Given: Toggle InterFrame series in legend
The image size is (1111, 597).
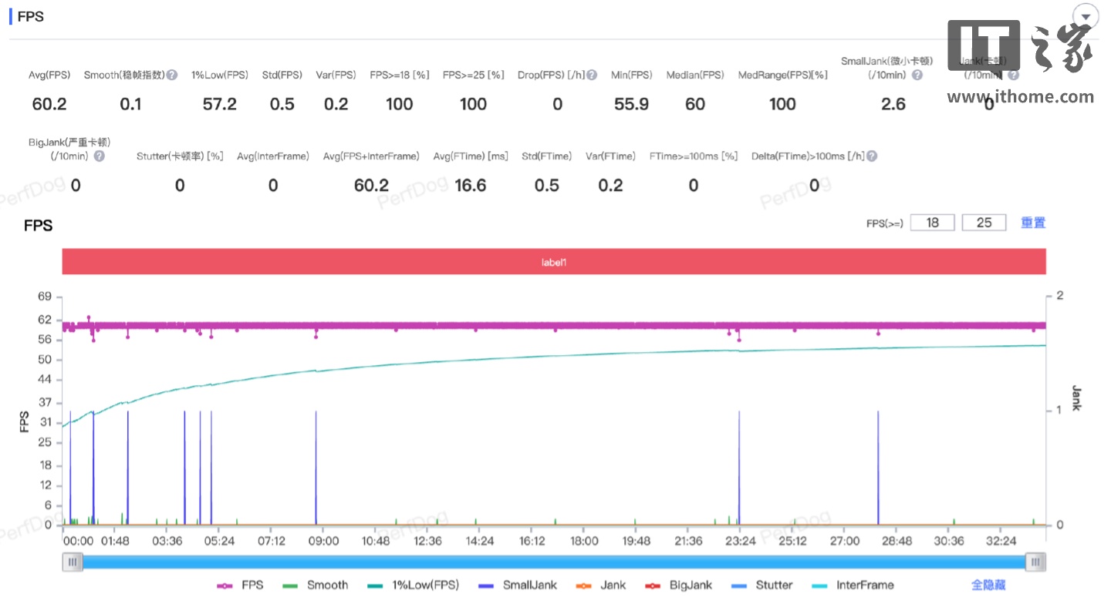Looking at the screenshot, I should pos(853,585).
